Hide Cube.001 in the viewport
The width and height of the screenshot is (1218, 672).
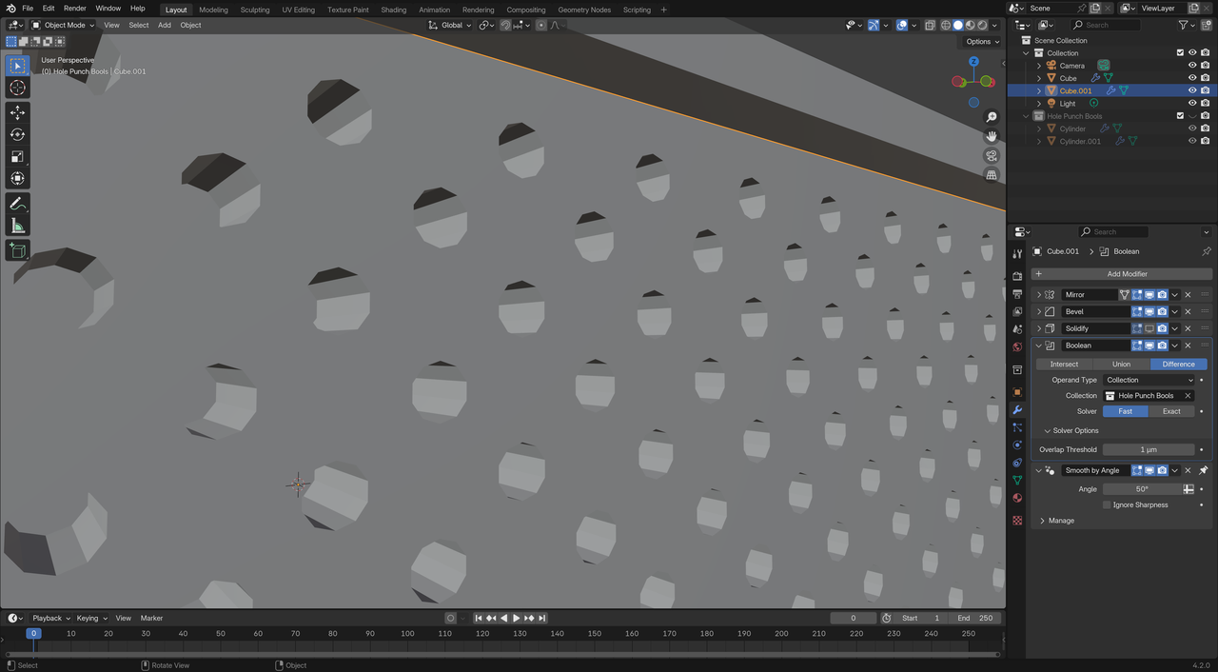pos(1192,90)
